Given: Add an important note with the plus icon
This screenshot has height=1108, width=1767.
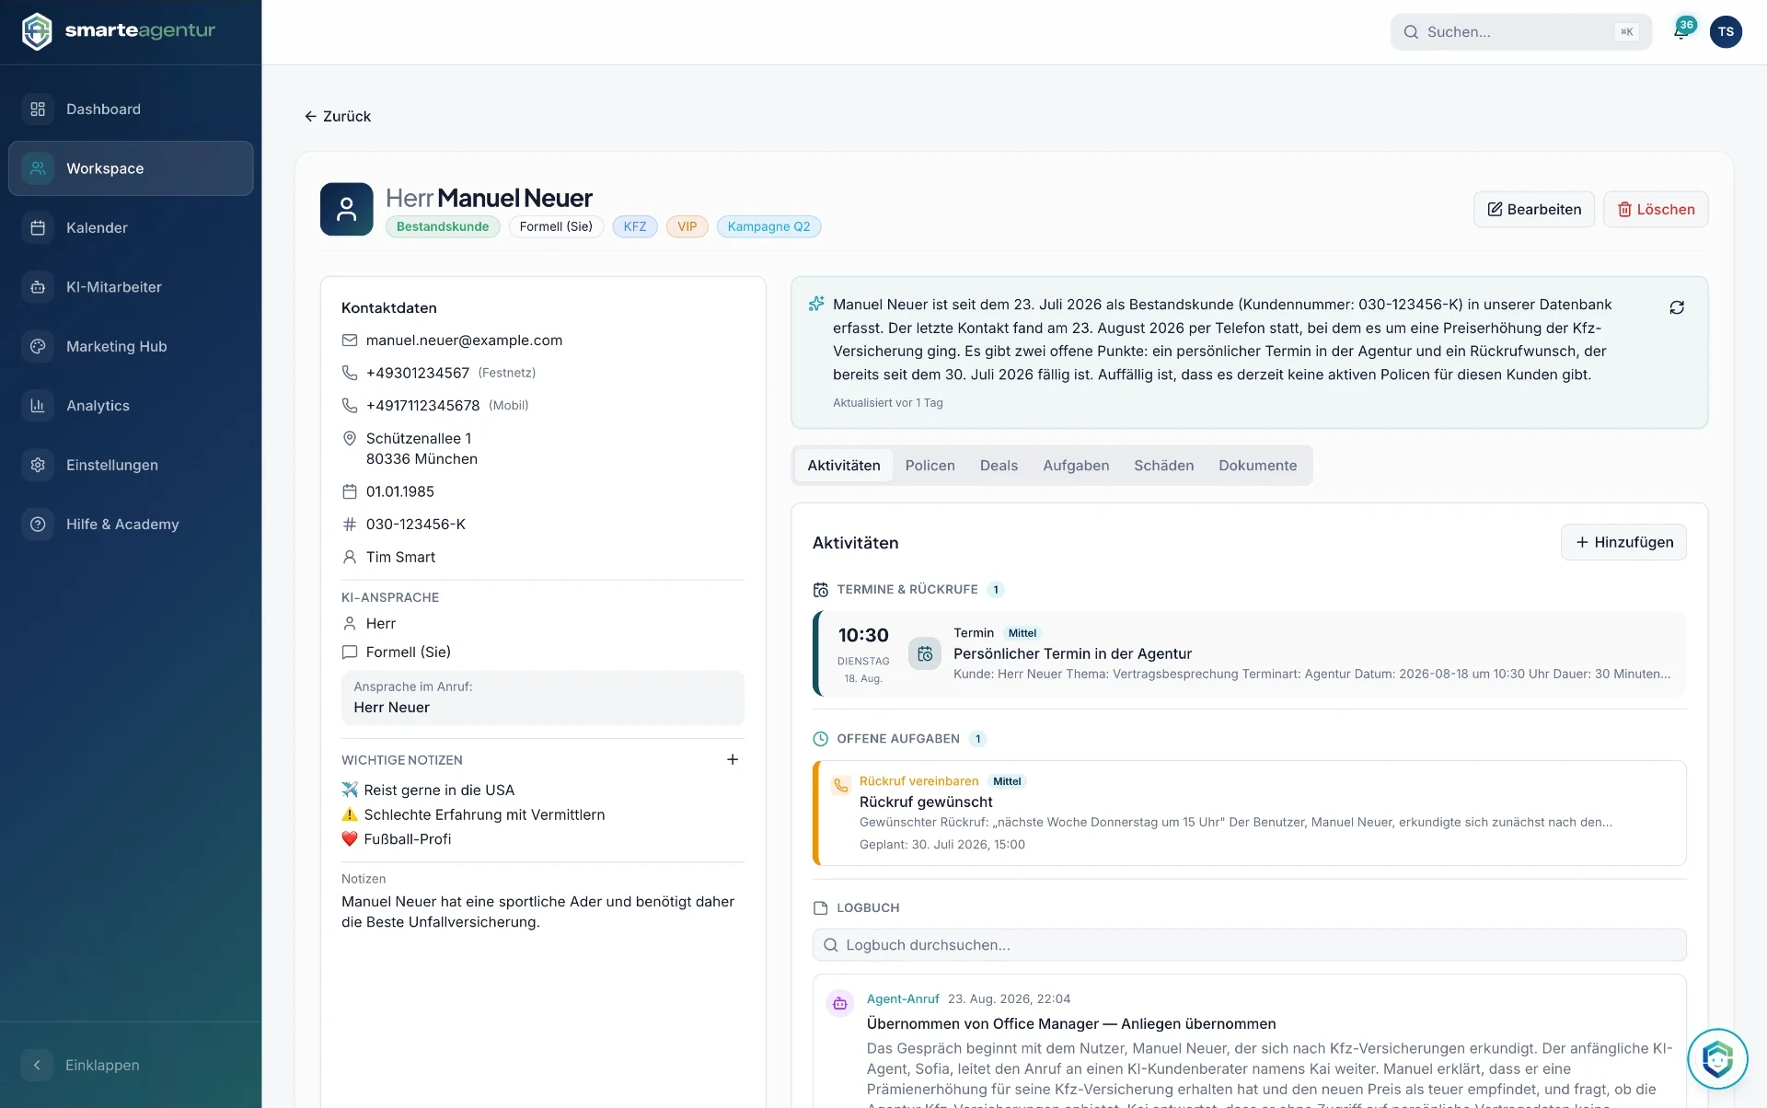Looking at the screenshot, I should (733, 759).
